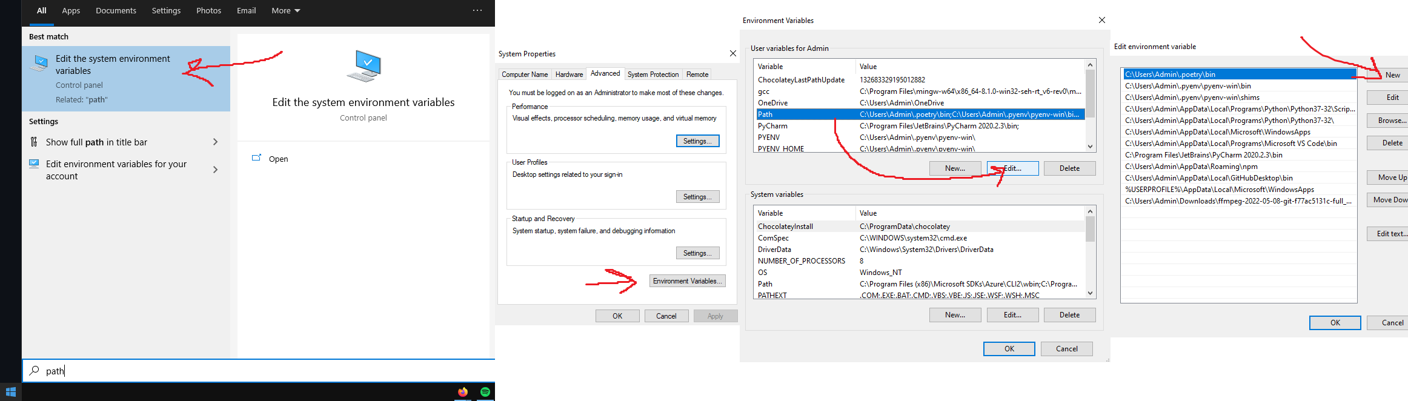
Task: Select OneDrive variable row
Action: pos(920,103)
